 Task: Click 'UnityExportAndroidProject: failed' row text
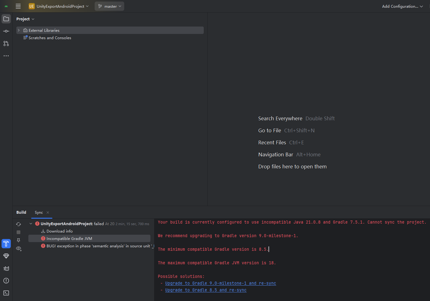click(x=72, y=224)
